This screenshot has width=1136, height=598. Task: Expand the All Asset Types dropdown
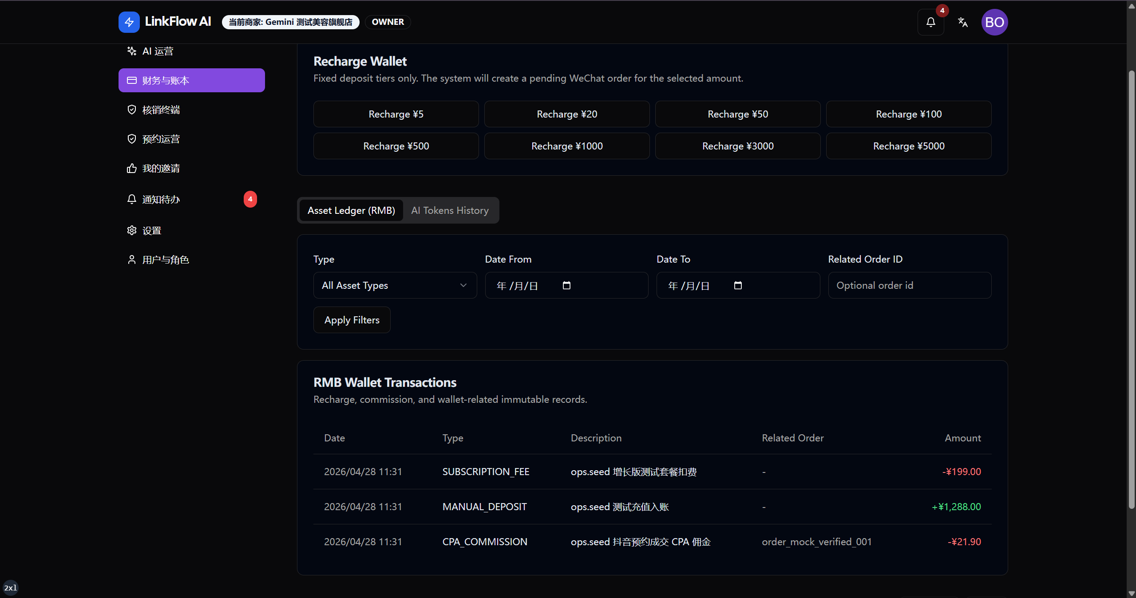[x=395, y=285]
